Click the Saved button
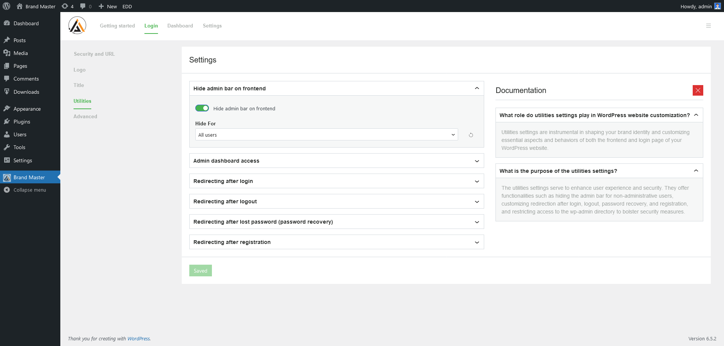Viewport: 724px width, 346px height. [200, 270]
